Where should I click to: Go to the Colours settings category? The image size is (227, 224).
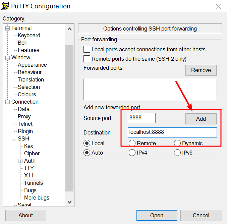pos(27,94)
